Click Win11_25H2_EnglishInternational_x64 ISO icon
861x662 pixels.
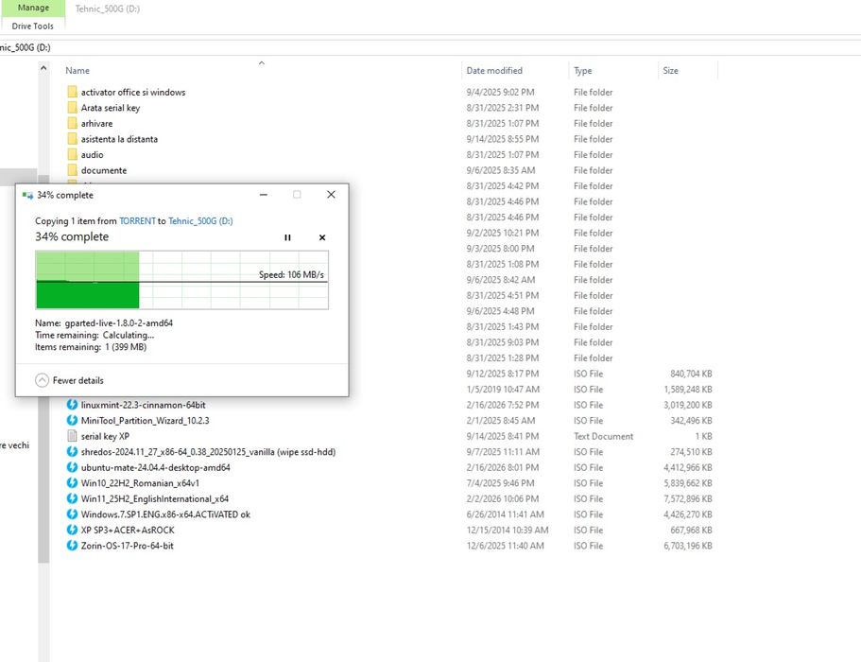[72, 498]
